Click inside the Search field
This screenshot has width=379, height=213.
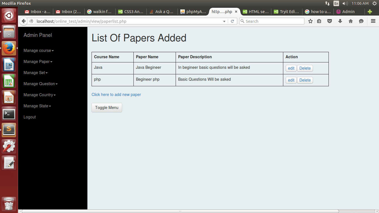271,21
